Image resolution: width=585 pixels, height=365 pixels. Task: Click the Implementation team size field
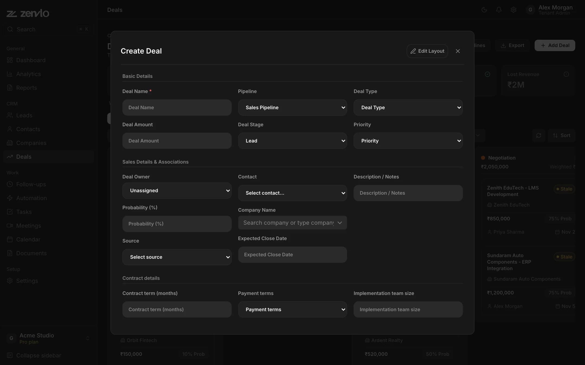tap(408, 310)
